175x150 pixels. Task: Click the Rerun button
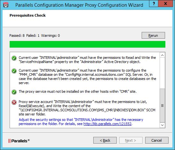[153, 36]
